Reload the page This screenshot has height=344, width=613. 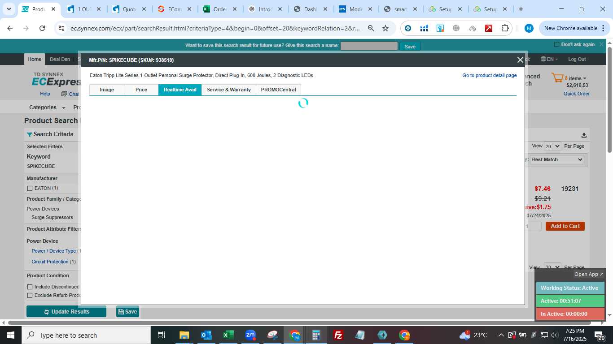coord(42,28)
